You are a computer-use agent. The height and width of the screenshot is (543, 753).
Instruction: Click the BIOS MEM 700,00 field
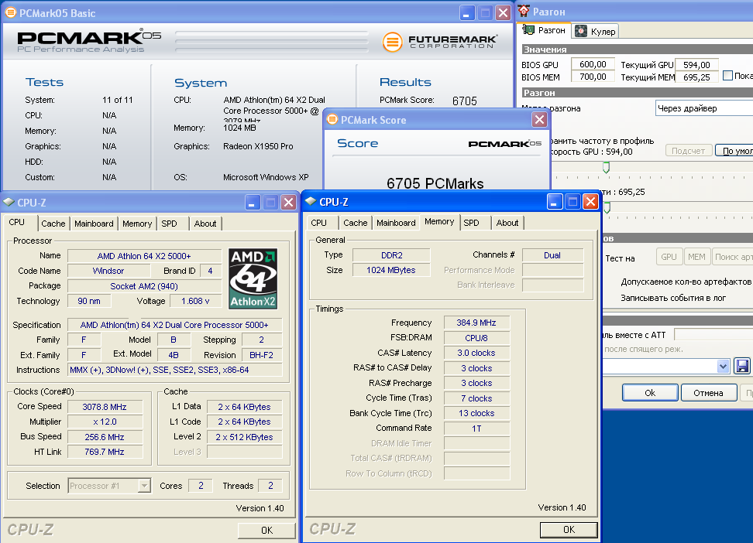[x=593, y=77]
